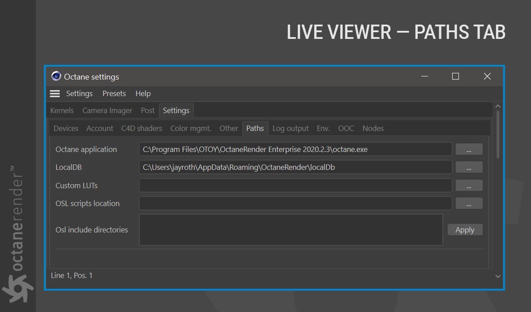Select the top-level Settings tab
The image size is (531, 312).
tap(176, 110)
